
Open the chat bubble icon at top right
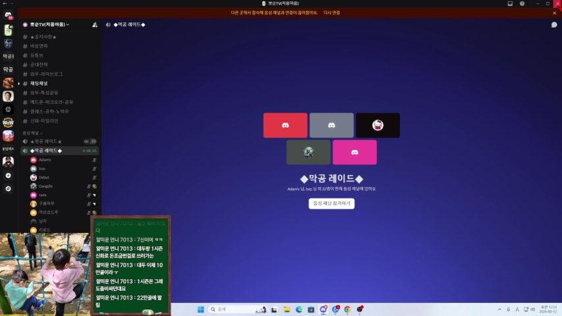(554, 24)
